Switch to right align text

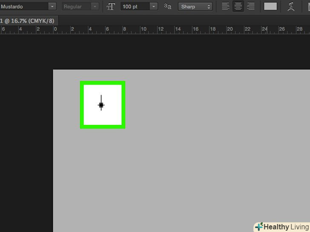[251, 6]
